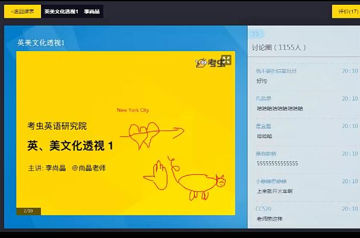Click the chat message 好污
The image size is (360, 238).
262,81
